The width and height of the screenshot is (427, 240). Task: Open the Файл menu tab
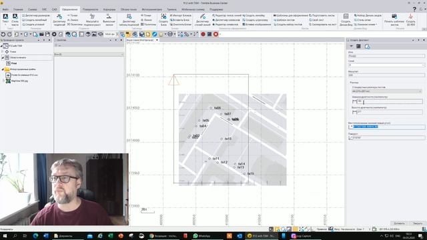(x=5, y=9)
